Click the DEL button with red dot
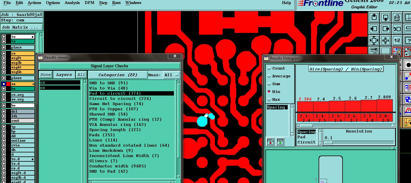 click(x=270, y=142)
